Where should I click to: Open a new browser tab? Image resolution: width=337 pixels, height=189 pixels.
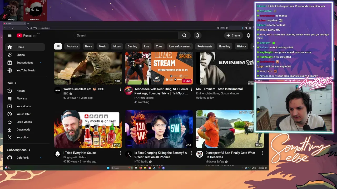pos(28,24)
